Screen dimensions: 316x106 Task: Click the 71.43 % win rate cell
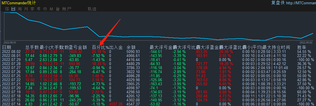pyautogui.click(x=304, y=96)
